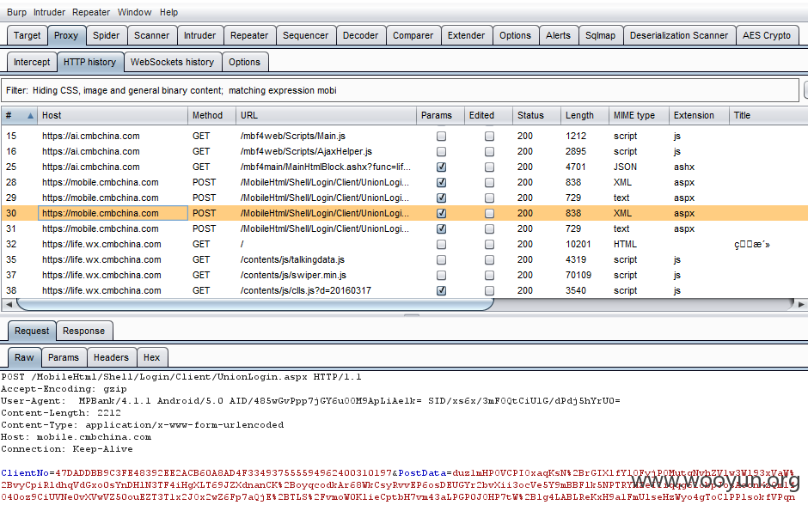Open the Burp menu
The image size is (808, 505).
coord(16,12)
